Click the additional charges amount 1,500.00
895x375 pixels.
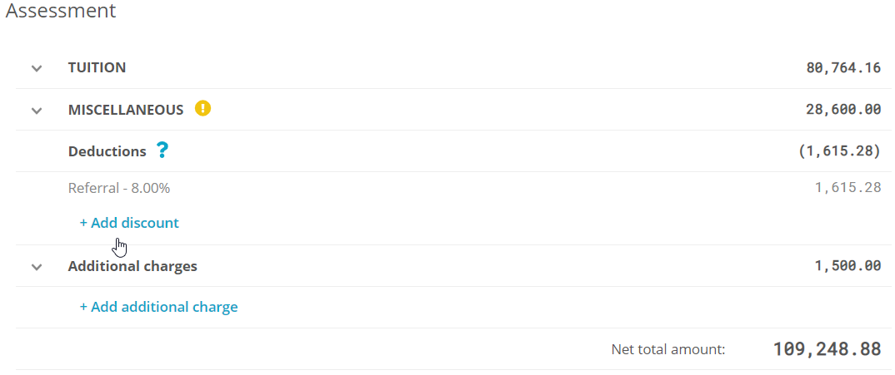click(847, 266)
